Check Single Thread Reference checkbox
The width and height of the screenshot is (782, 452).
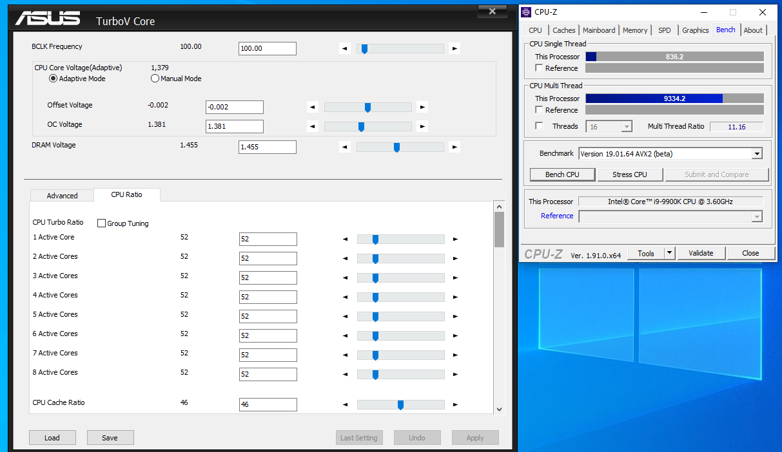pos(539,68)
